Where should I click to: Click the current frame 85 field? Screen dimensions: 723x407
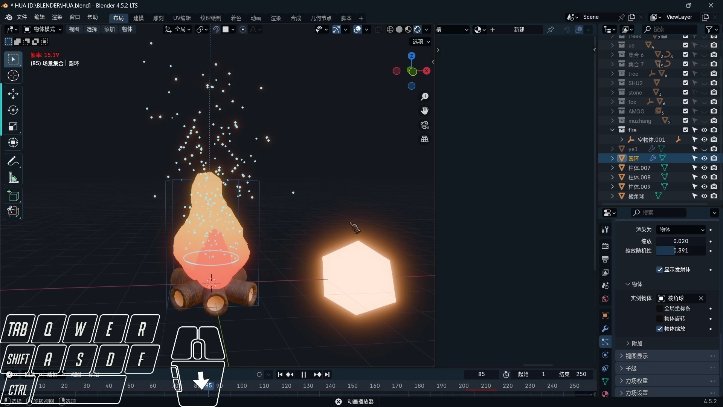tap(481, 374)
